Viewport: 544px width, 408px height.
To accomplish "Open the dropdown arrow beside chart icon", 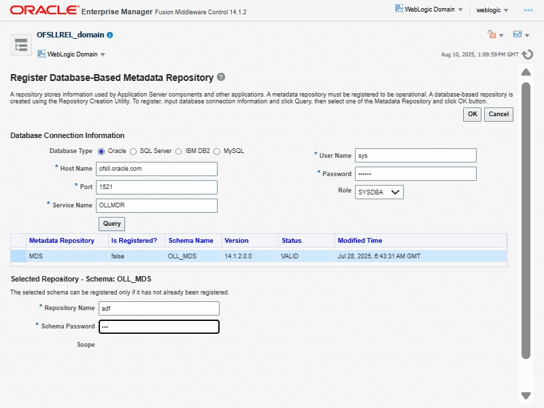I will coord(527,35).
